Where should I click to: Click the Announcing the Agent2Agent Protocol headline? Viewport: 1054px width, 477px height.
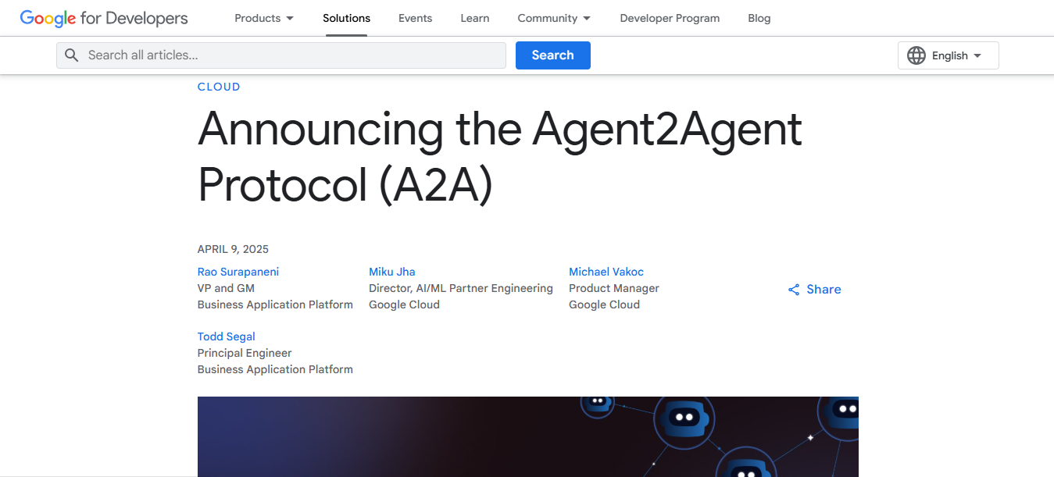point(500,157)
